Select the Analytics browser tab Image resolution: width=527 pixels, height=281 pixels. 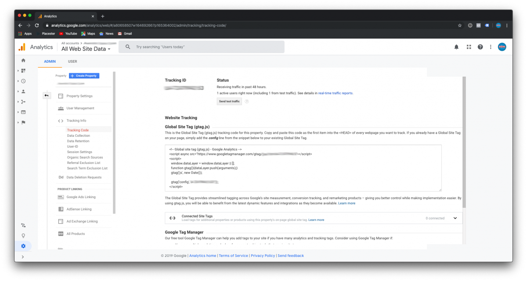point(66,16)
